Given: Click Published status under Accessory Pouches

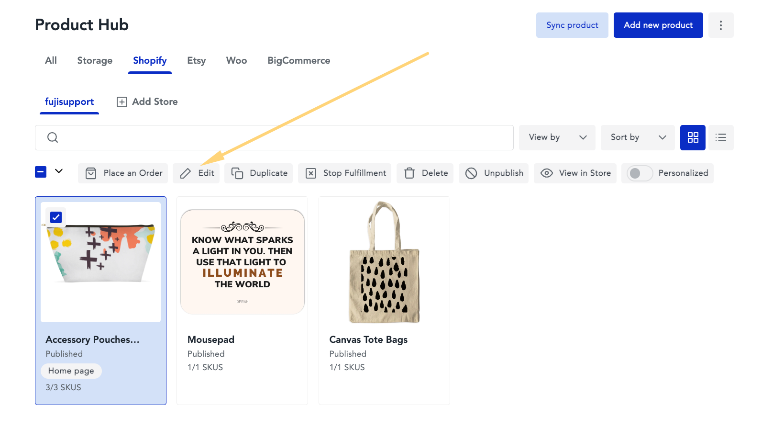Looking at the screenshot, I should tap(64, 354).
